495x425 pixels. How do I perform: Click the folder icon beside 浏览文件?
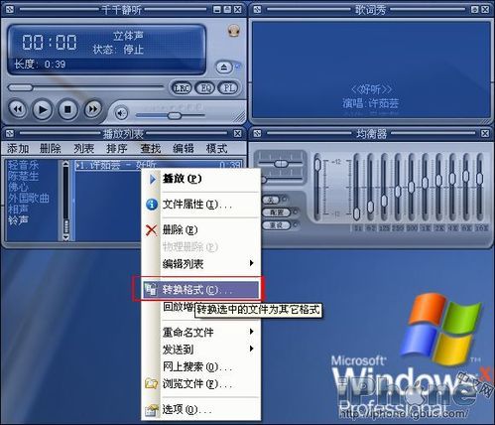pyautogui.click(x=152, y=383)
